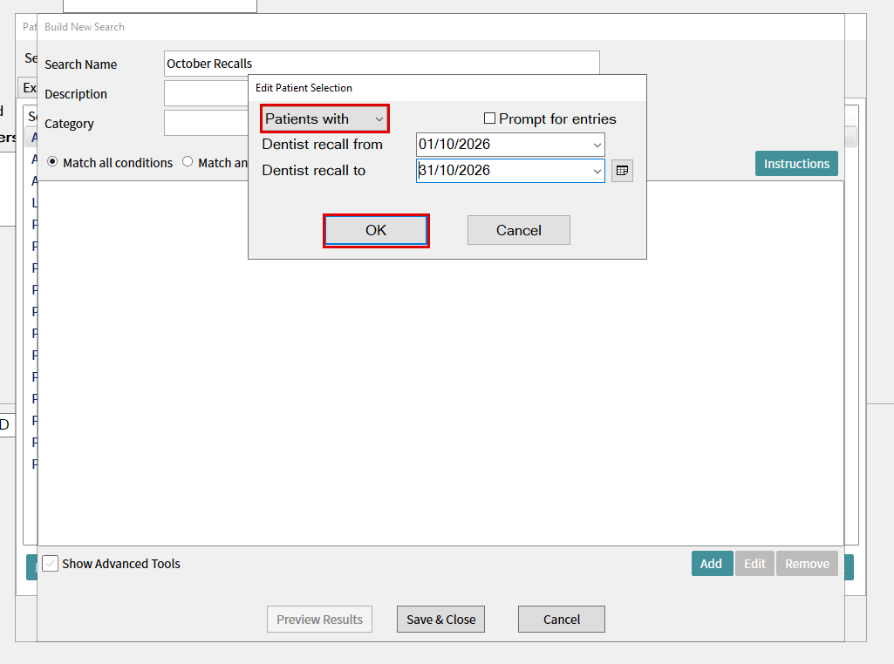The height and width of the screenshot is (664, 894).
Task: Click Preview Results button
Action: 319,619
